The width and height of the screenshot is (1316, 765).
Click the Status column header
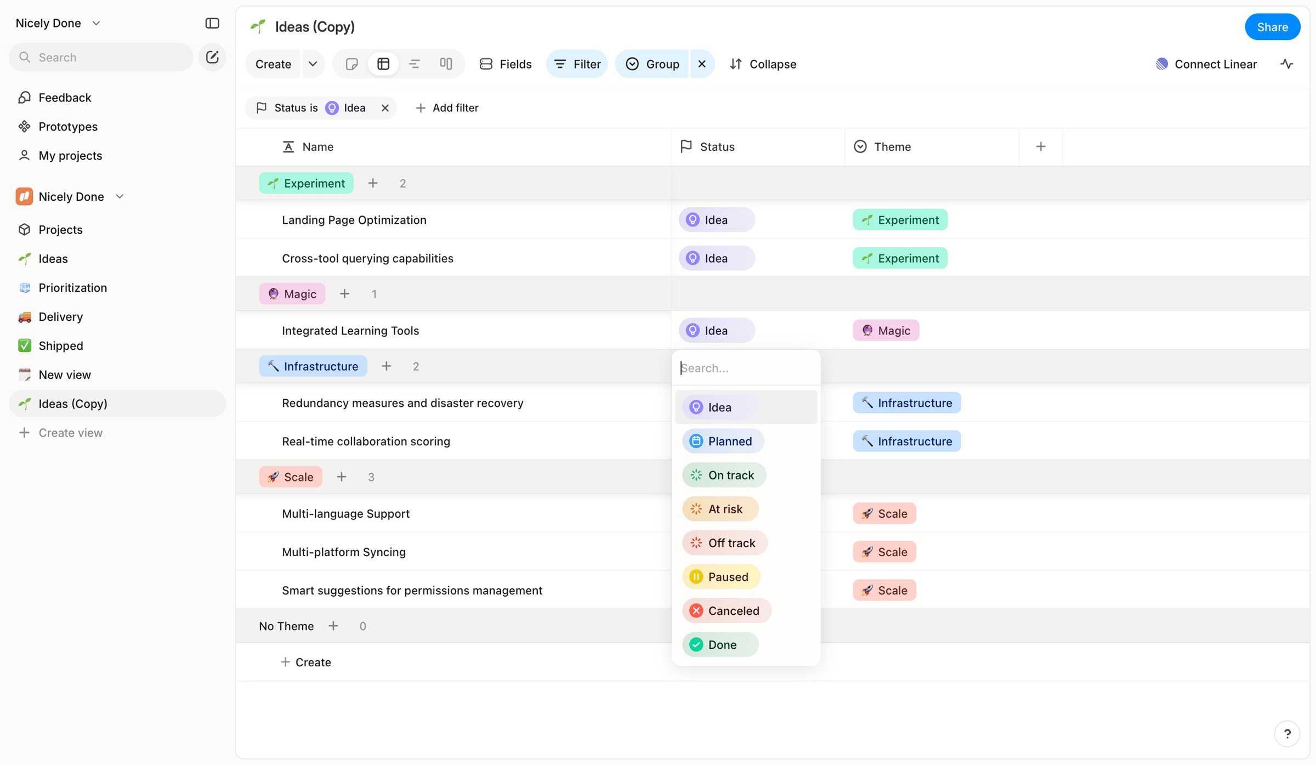coord(758,147)
